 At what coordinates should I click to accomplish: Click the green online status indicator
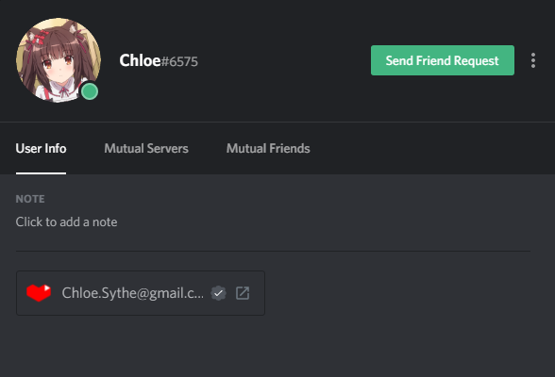coord(90,91)
